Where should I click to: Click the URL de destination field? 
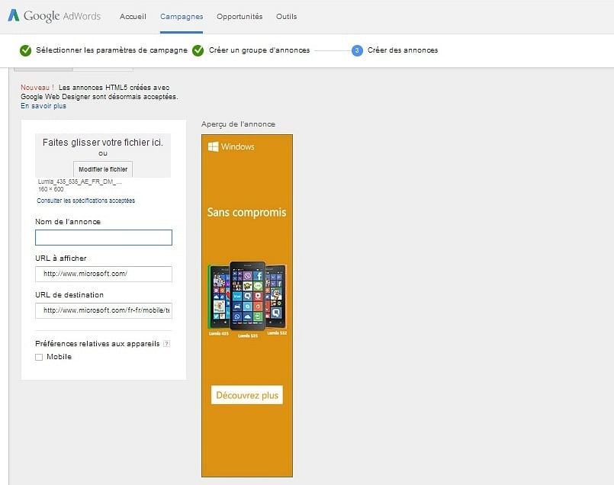click(104, 310)
